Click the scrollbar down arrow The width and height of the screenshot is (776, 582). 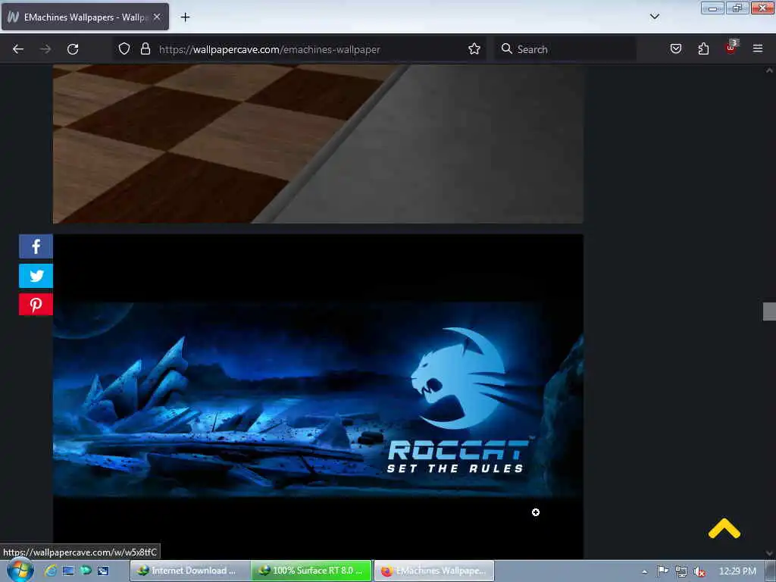click(x=769, y=552)
